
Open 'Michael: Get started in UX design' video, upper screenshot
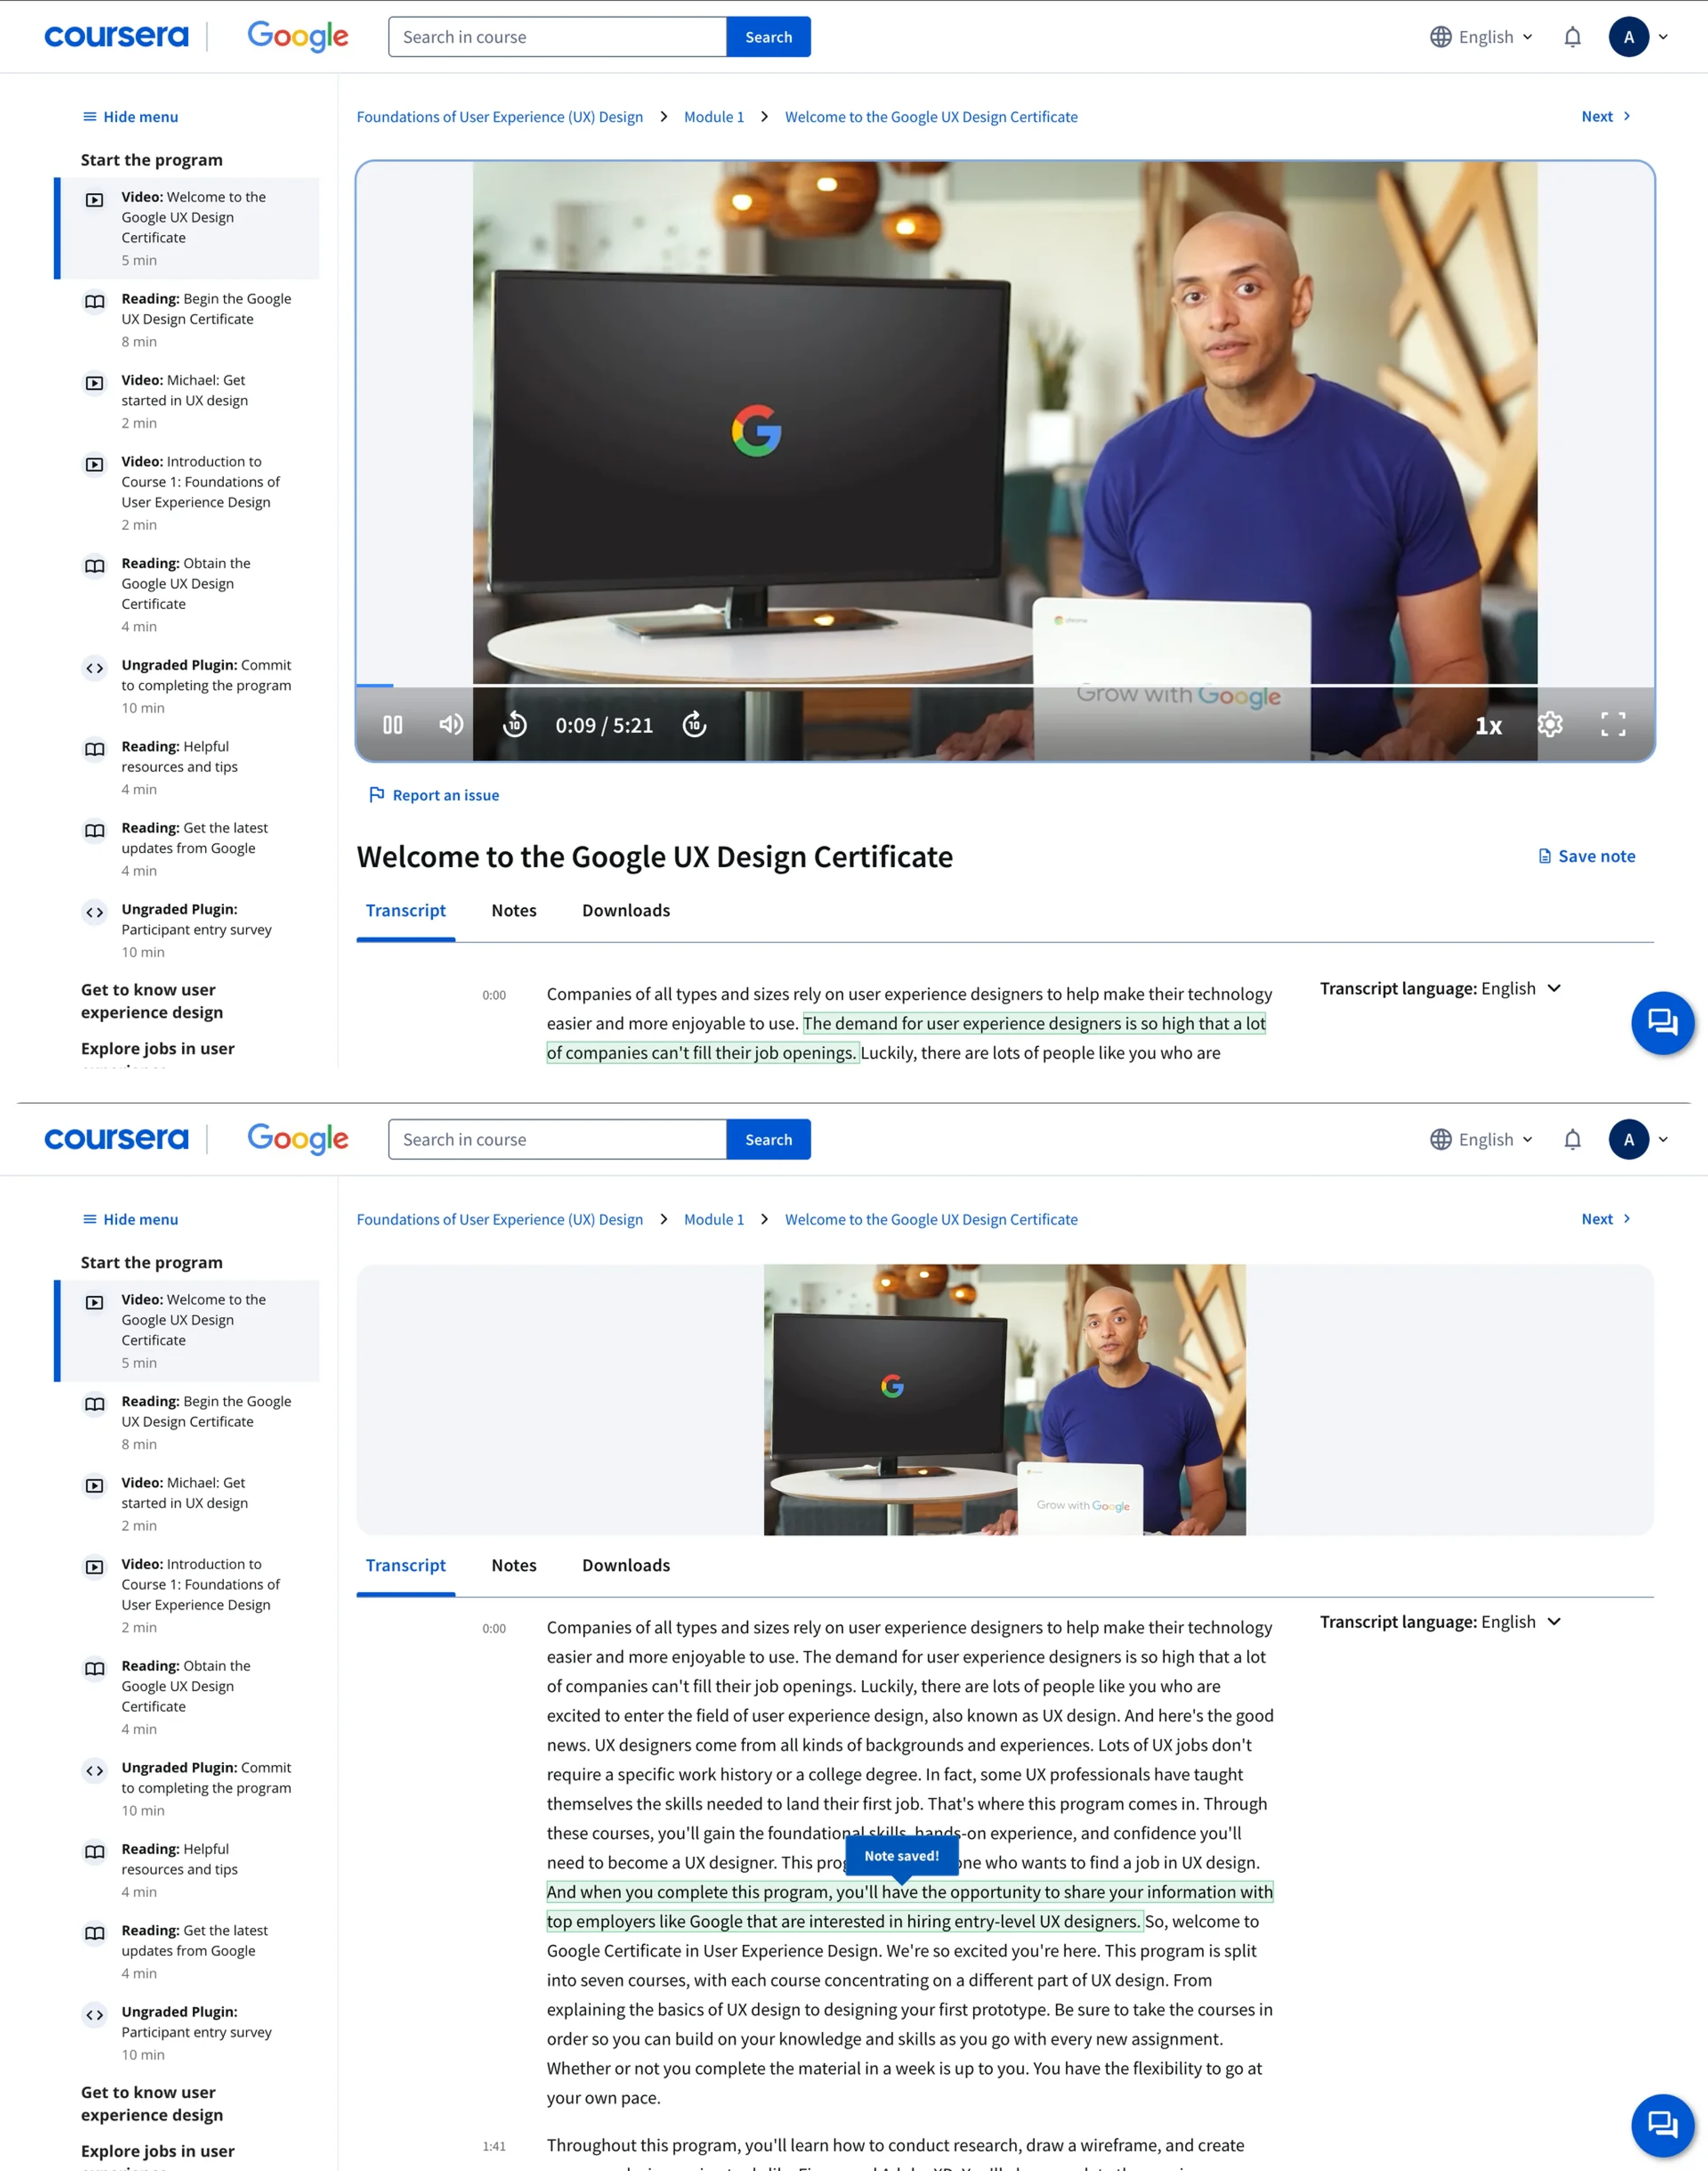(188, 401)
